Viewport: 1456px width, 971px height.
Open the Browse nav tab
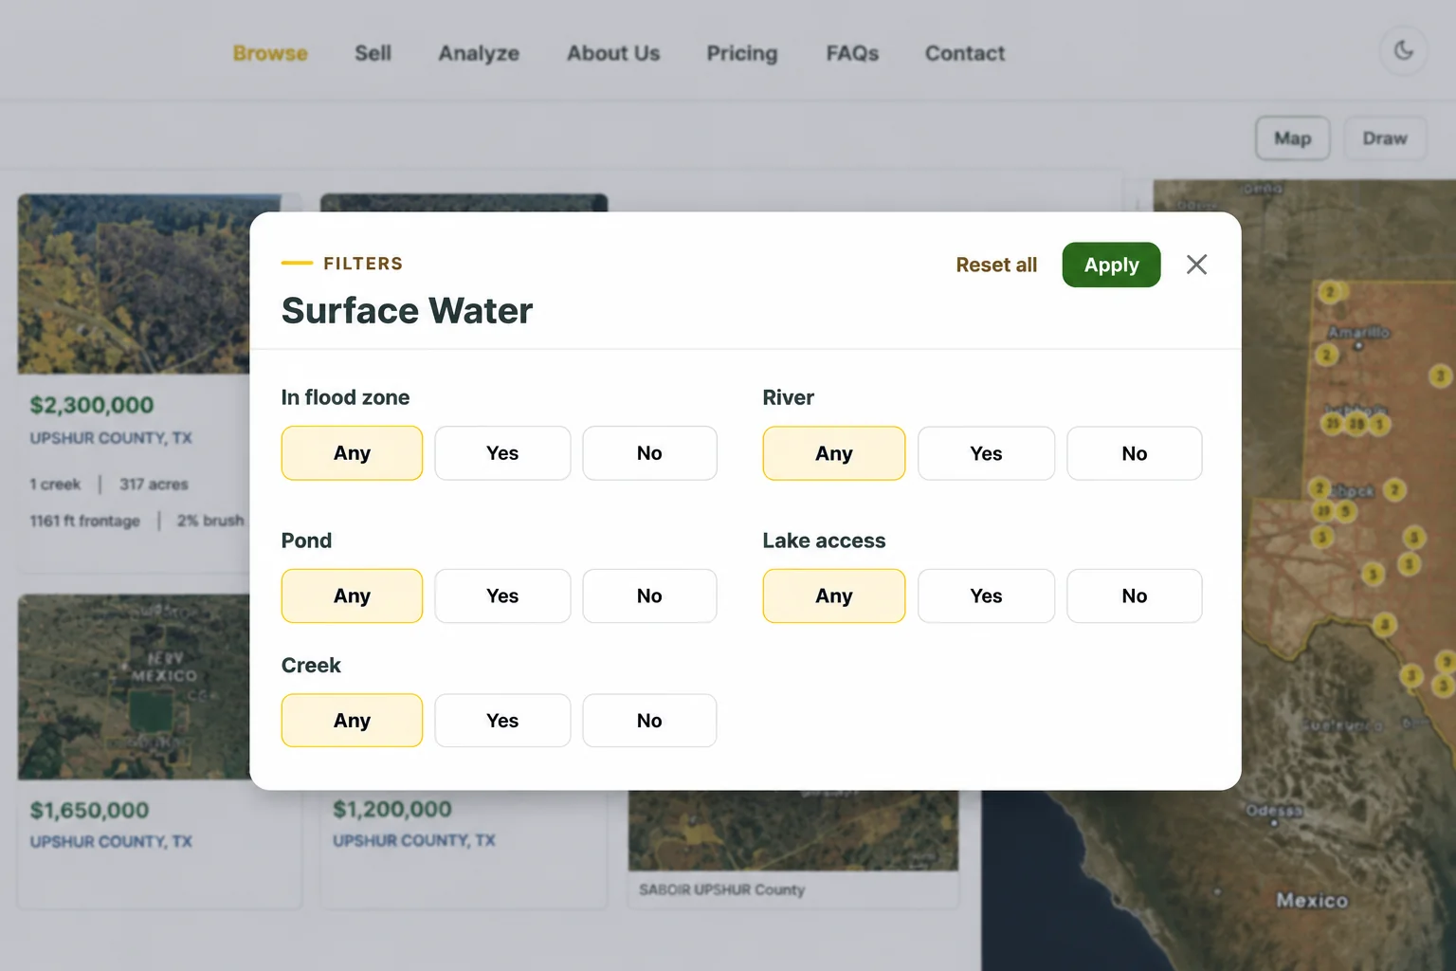(270, 53)
